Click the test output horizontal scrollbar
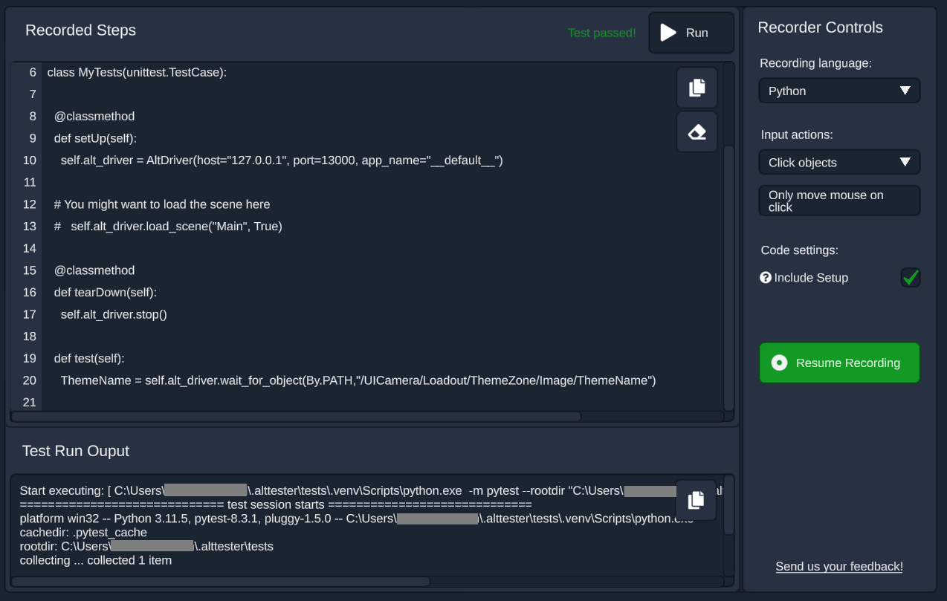The height and width of the screenshot is (601, 947). point(223,582)
